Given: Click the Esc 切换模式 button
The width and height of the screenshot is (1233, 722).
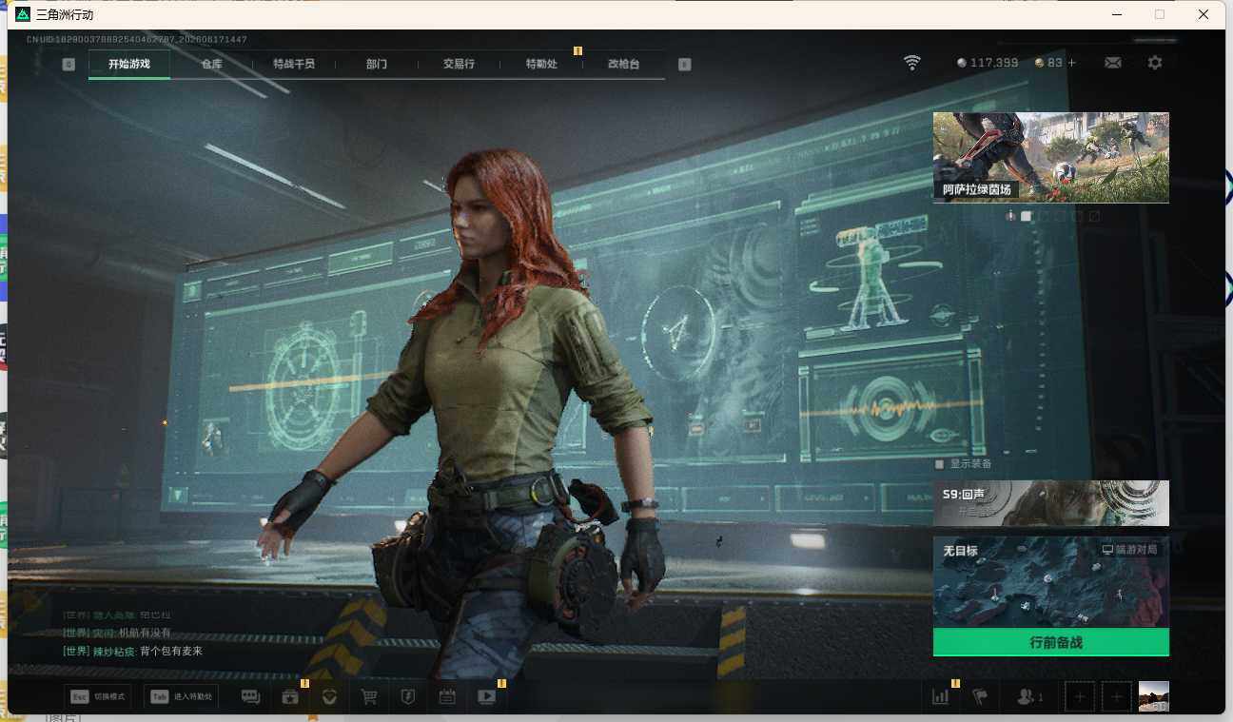Looking at the screenshot, I should [x=99, y=697].
